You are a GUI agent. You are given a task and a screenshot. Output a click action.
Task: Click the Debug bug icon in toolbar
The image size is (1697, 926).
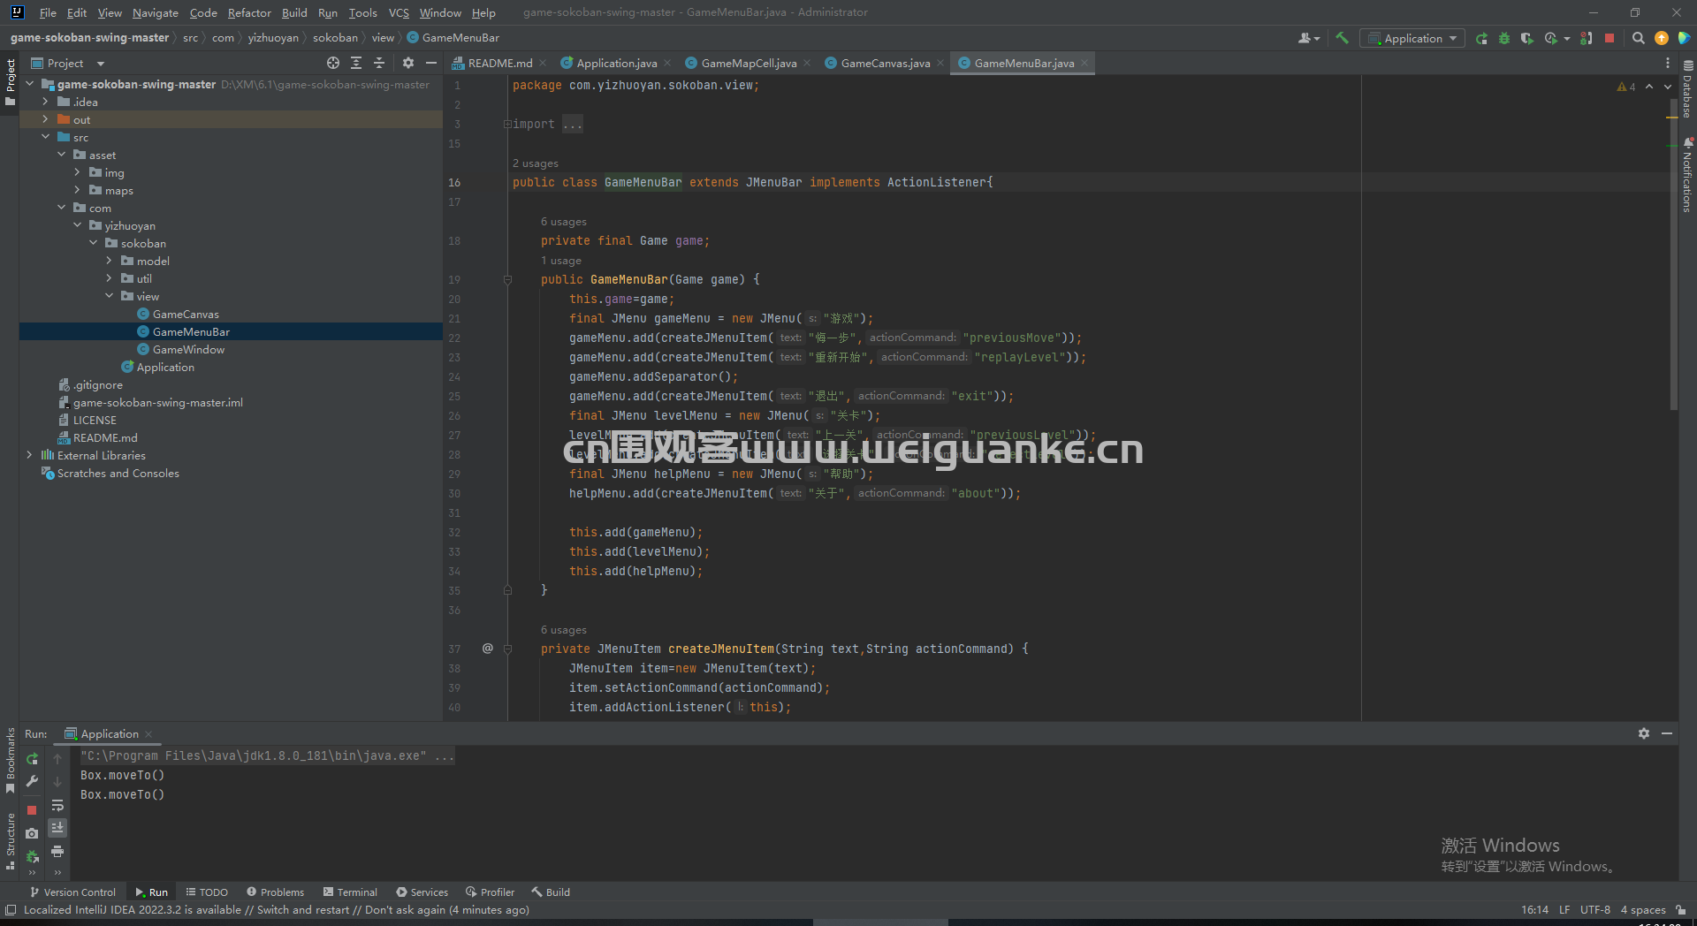pos(1504,38)
